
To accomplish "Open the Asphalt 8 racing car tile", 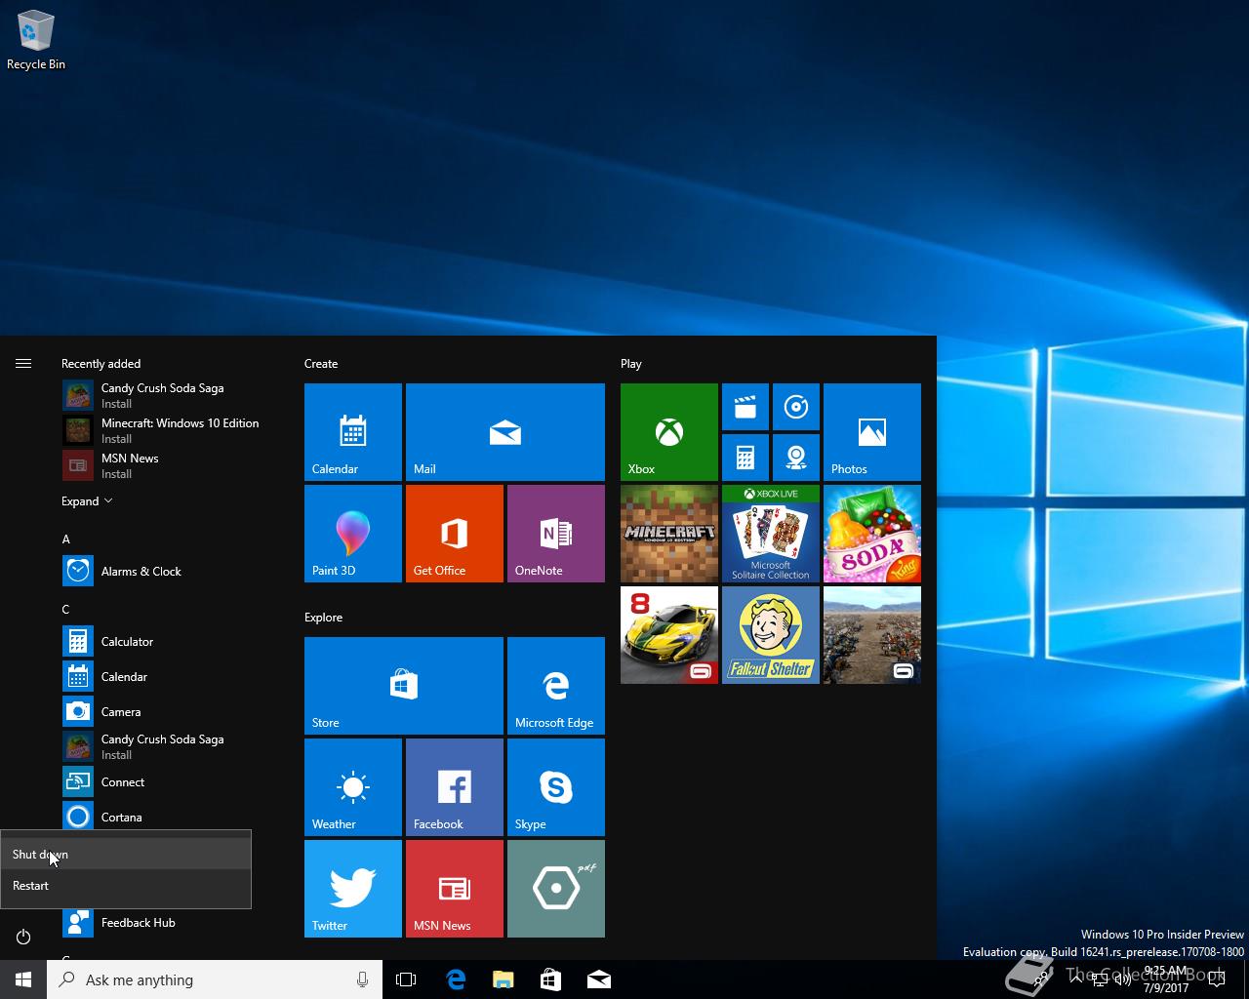I will [669, 635].
